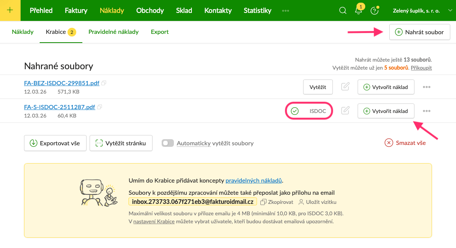Image resolution: width=456 pixels, height=248 pixels.
Task: Open more options for FA-S-ISDOC-2511287.pdf row
Action: (x=427, y=111)
